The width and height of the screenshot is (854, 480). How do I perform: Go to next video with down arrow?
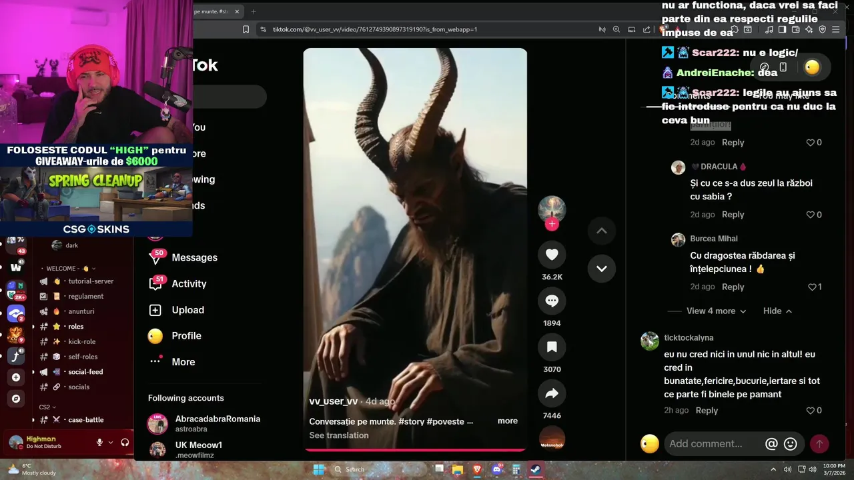(601, 268)
